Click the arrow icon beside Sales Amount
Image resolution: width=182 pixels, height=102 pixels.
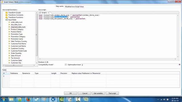(x=9, y=56)
